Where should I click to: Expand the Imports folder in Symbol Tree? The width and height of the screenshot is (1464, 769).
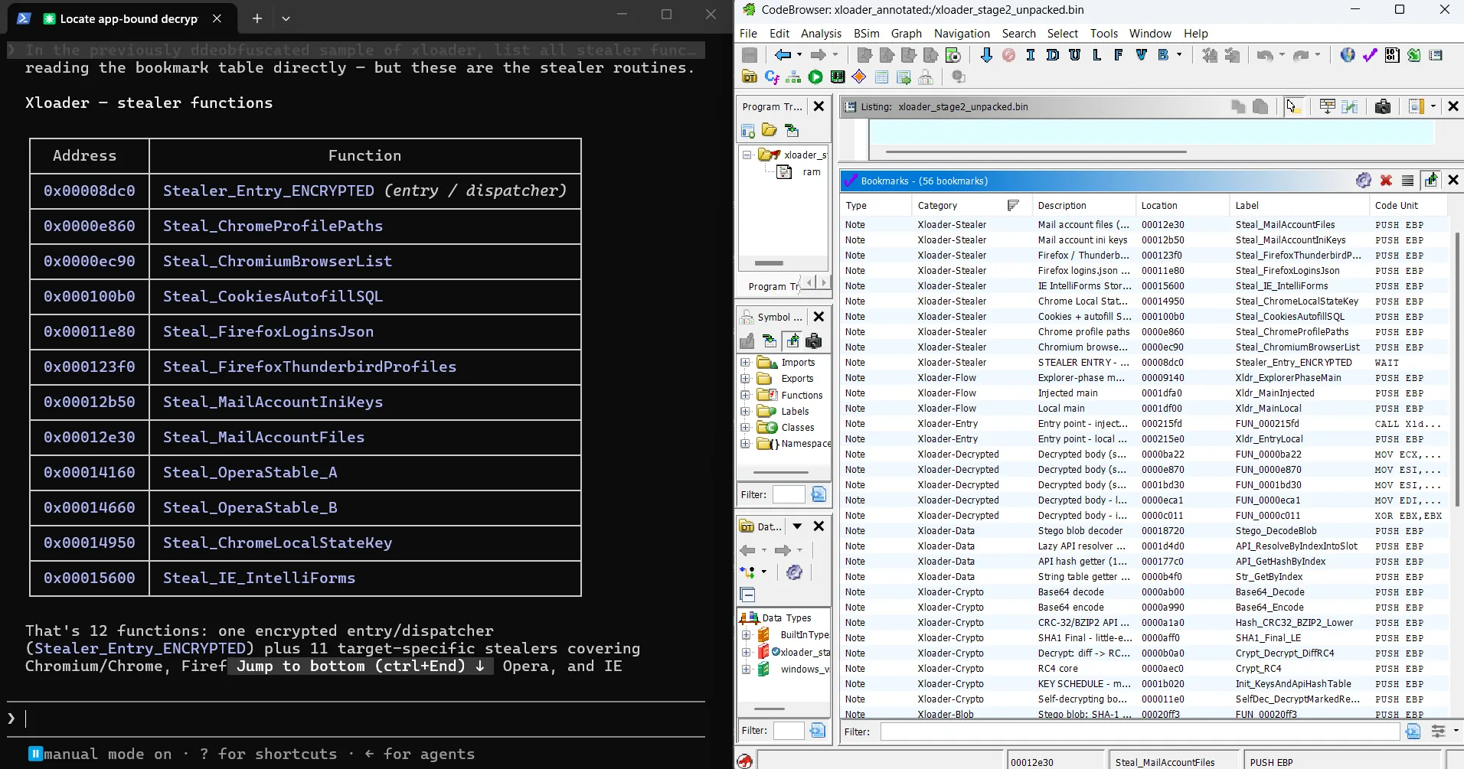[x=745, y=362]
